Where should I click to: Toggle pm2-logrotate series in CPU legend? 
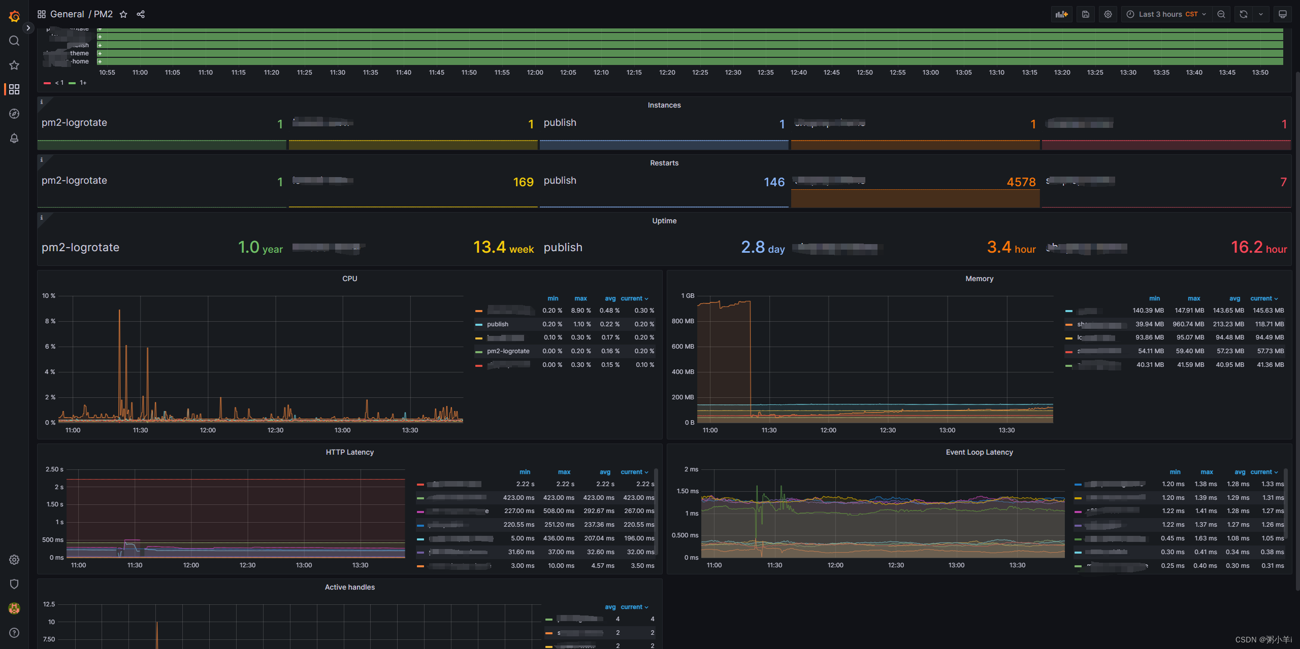point(507,351)
